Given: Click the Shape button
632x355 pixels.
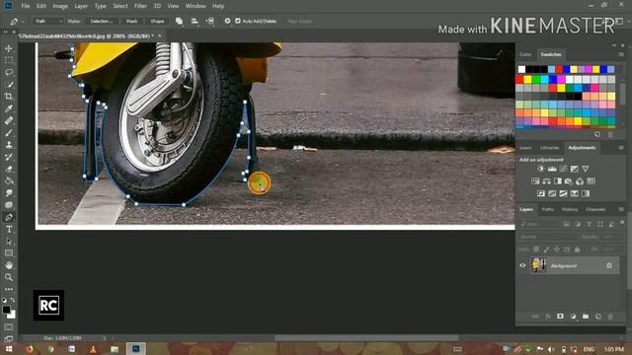Looking at the screenshot, I should click(x=157, y=21).
